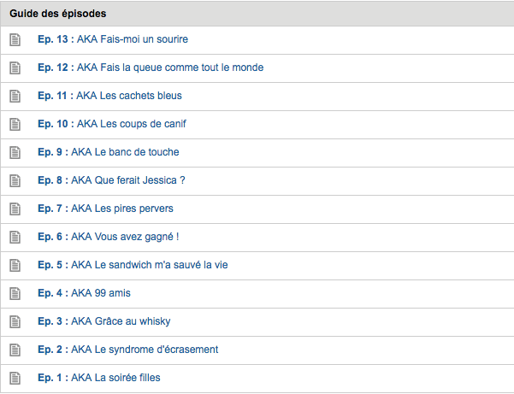Click the document icon beside Ep. 5

[15, 265]
